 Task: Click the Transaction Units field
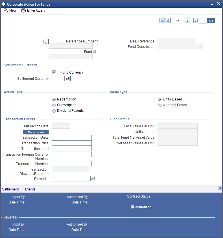(72, 137)
